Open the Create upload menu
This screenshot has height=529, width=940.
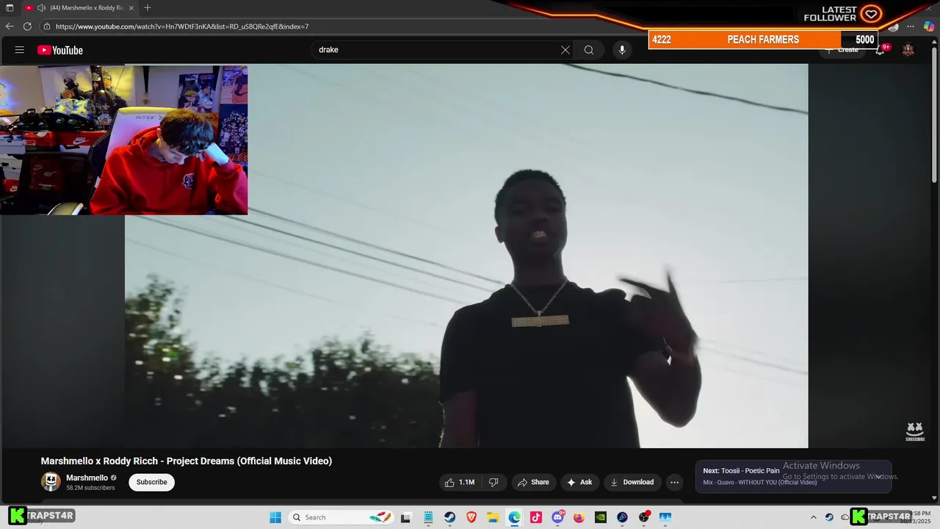pos(842,50)
